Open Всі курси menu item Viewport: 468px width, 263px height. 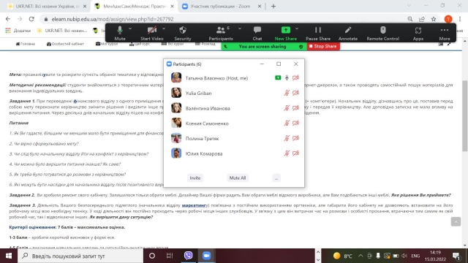(x=173, y=44)
